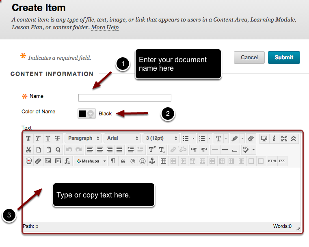Image resolution: width=309 pixels, height=247 pixels.
Task: Increase paragraph indent
Action: pos(130,150)
